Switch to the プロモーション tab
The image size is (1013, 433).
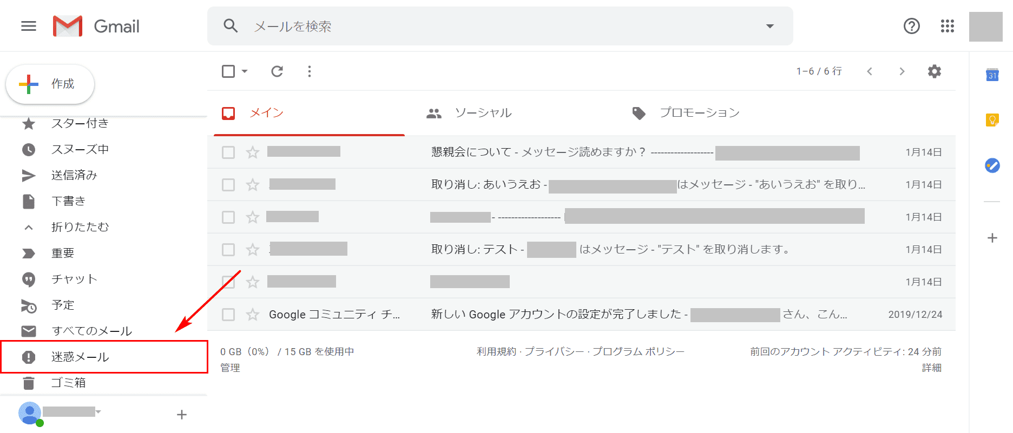(720, 113)
